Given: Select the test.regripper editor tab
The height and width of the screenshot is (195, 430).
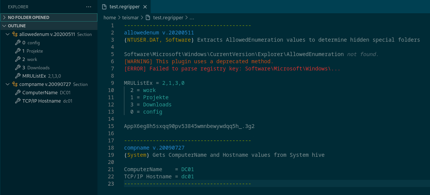Looking at the screenshot, I should pyautogui.click(x=124, y=7).
